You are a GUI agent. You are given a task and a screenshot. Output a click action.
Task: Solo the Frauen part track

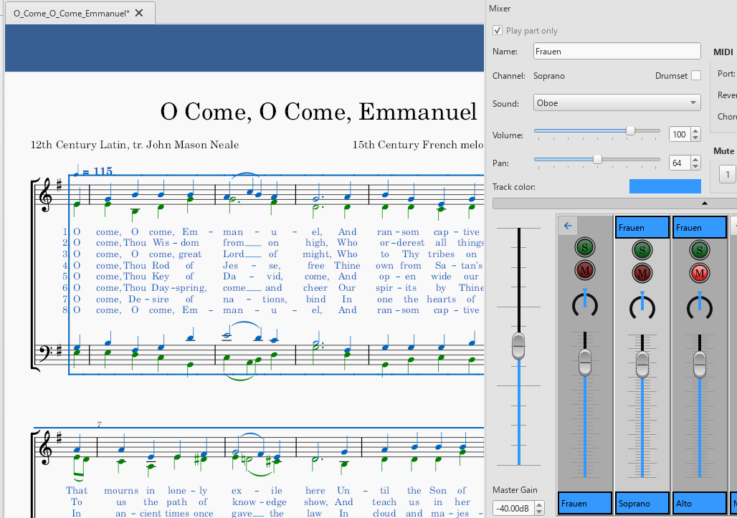585,248
